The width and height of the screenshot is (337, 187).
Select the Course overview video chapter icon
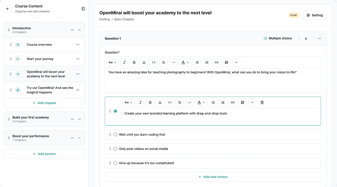click(18, 44)
